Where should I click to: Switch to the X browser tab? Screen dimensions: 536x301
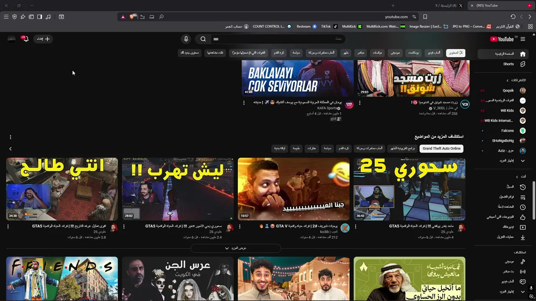click(x=449, y=5)
